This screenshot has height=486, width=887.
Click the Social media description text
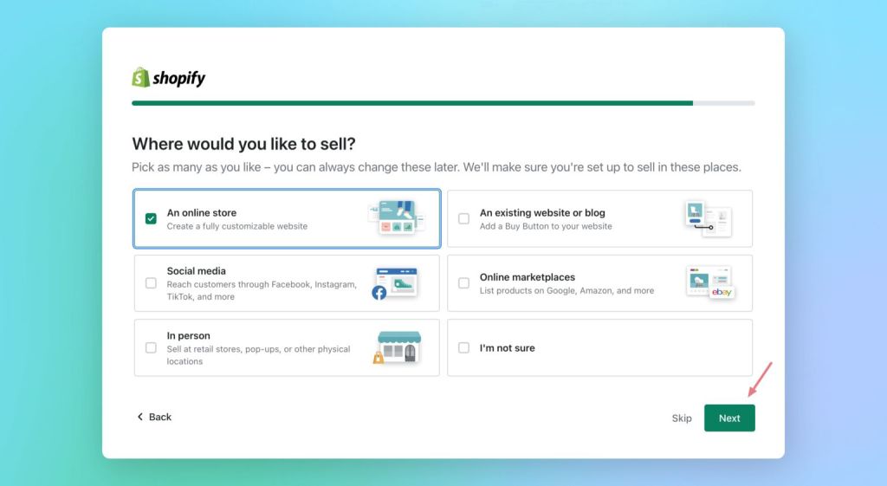point(261,290)
